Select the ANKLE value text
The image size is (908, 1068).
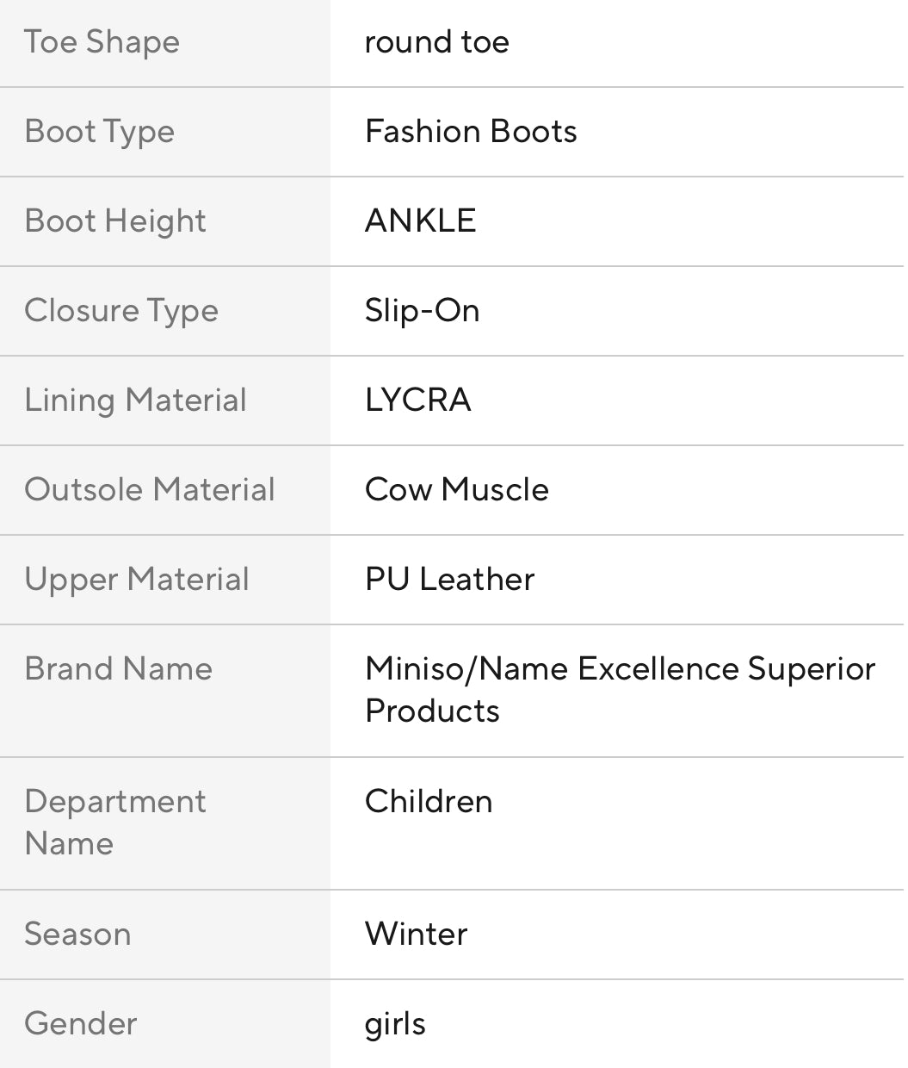[420, 221]
